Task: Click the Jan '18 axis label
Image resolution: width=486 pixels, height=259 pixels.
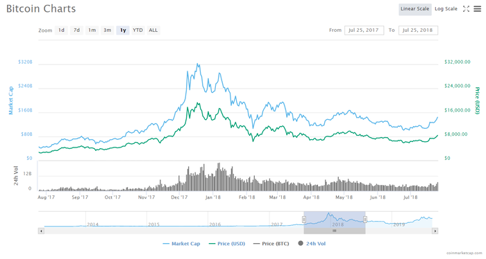Action: pyautogui.click(x=213, y=197)
